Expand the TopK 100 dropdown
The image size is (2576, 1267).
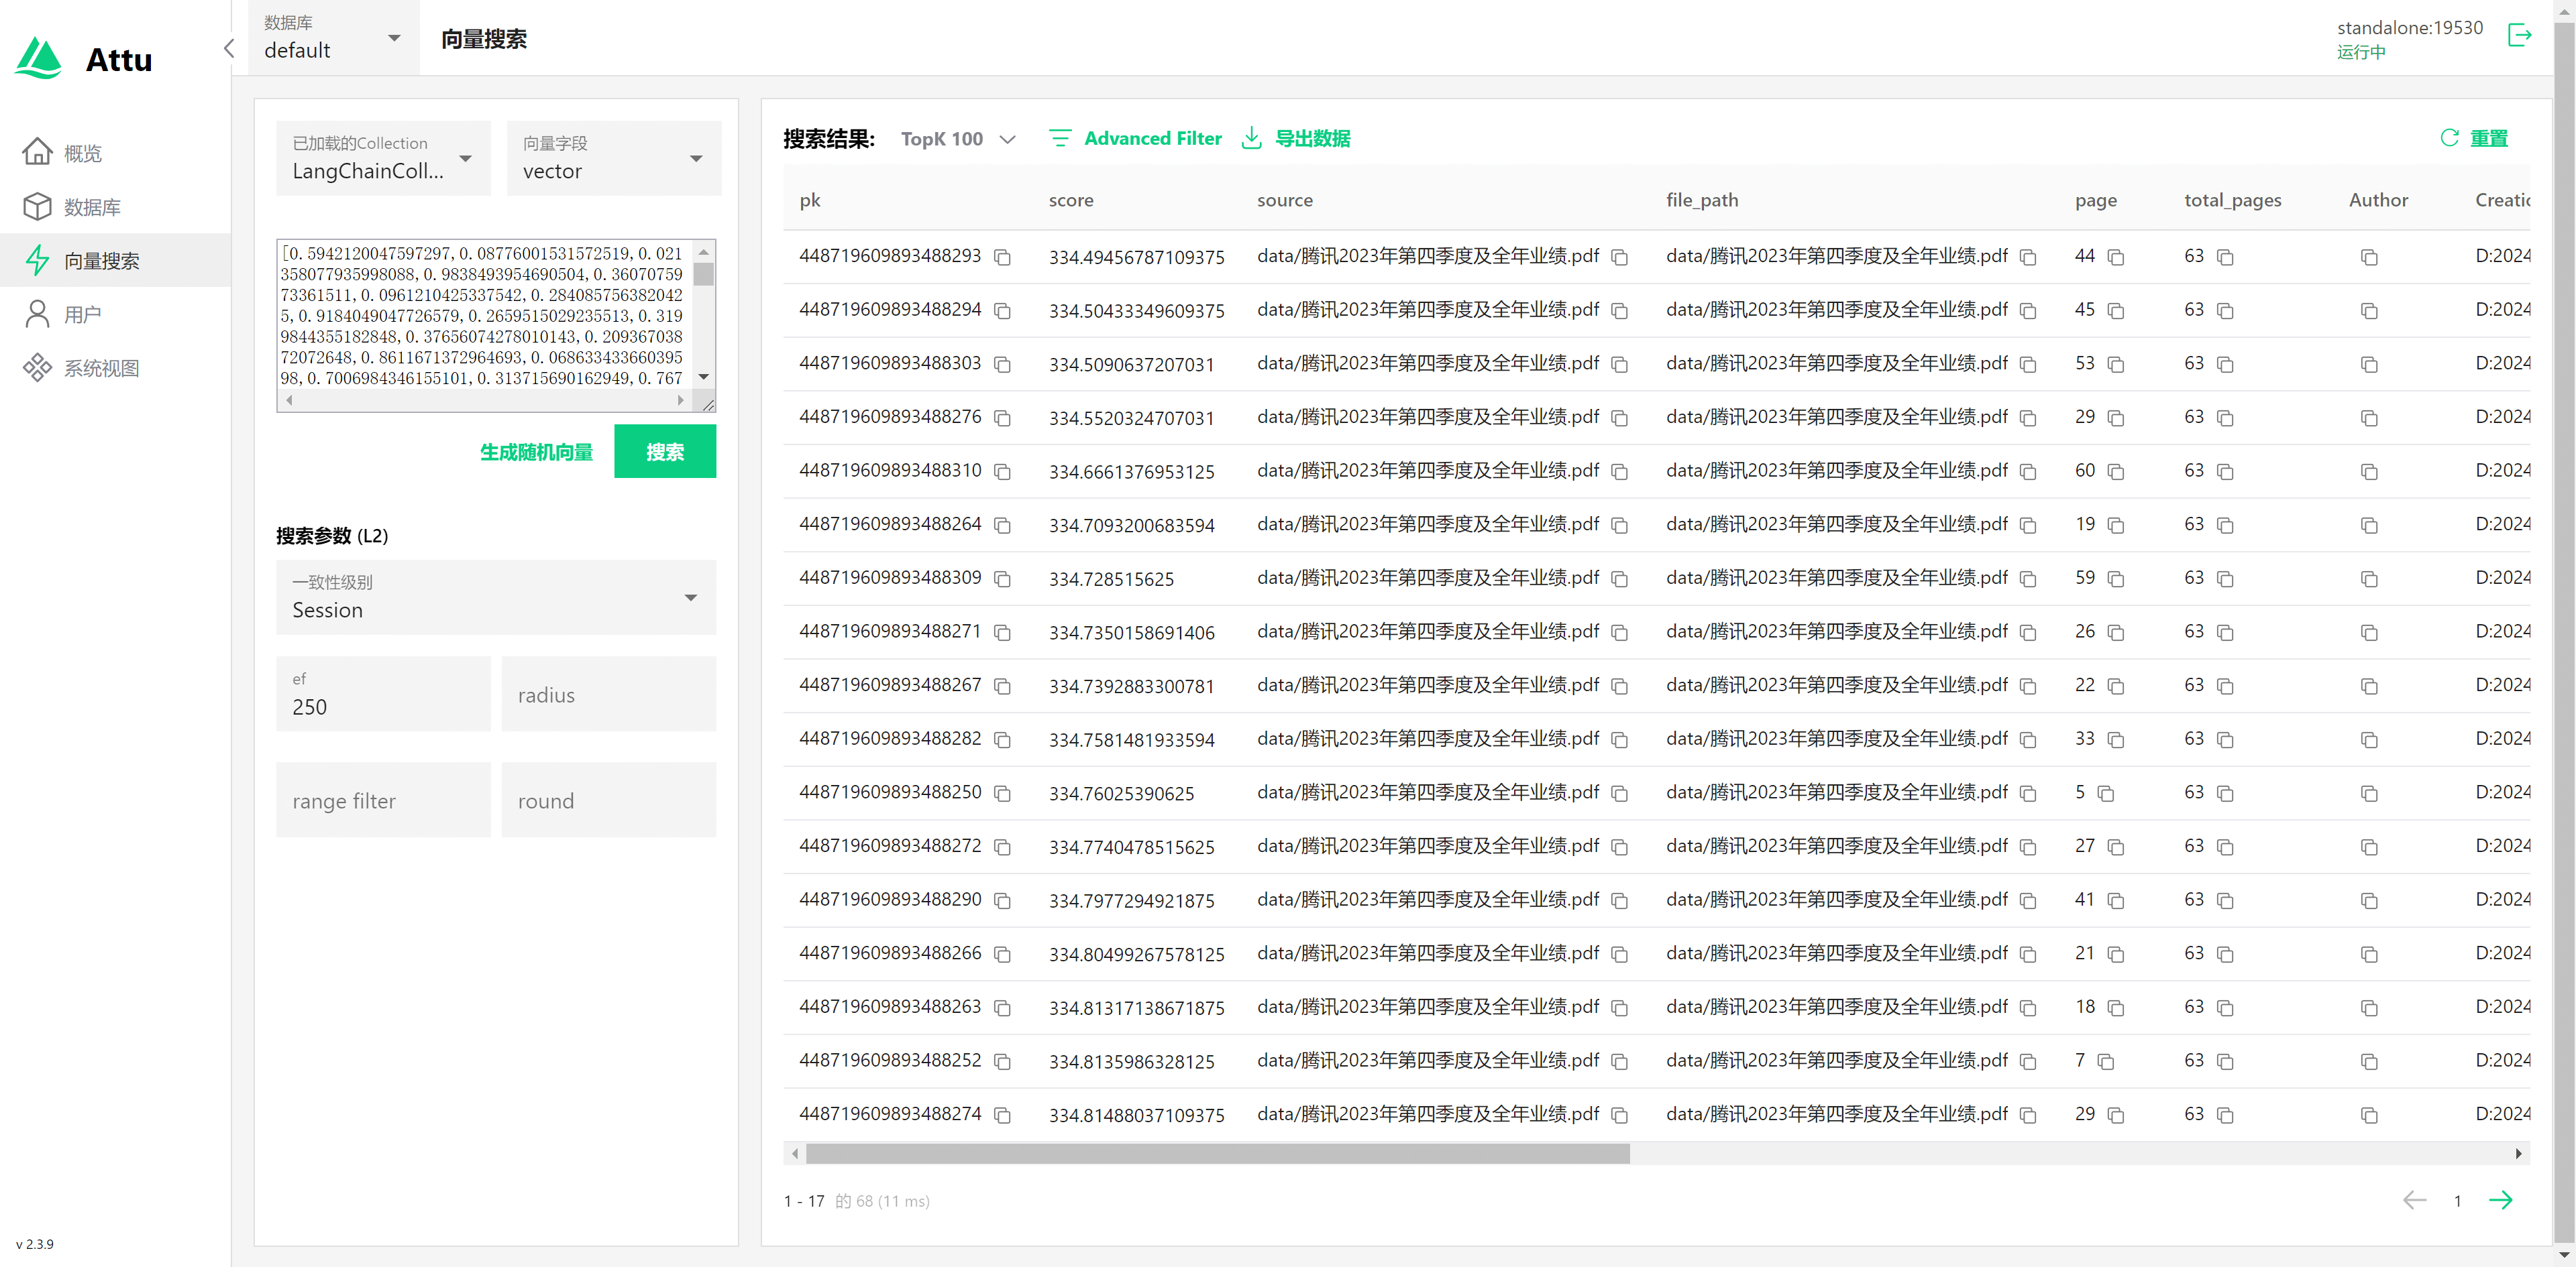pyautogui.click(x=958, y=139)
